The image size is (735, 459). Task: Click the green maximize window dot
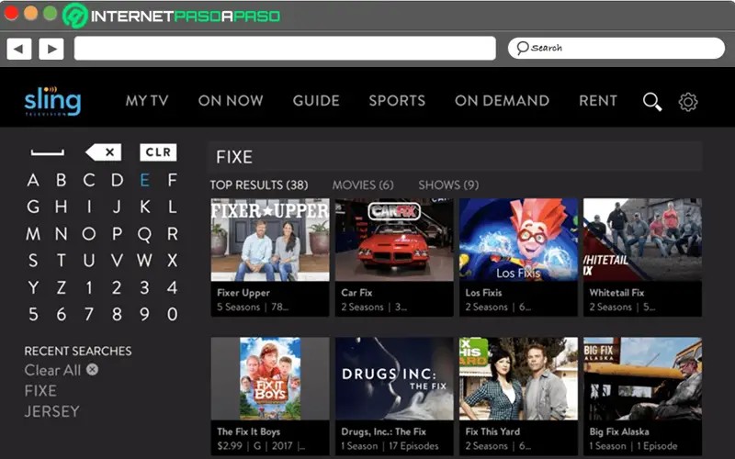[x=51, y=13]
